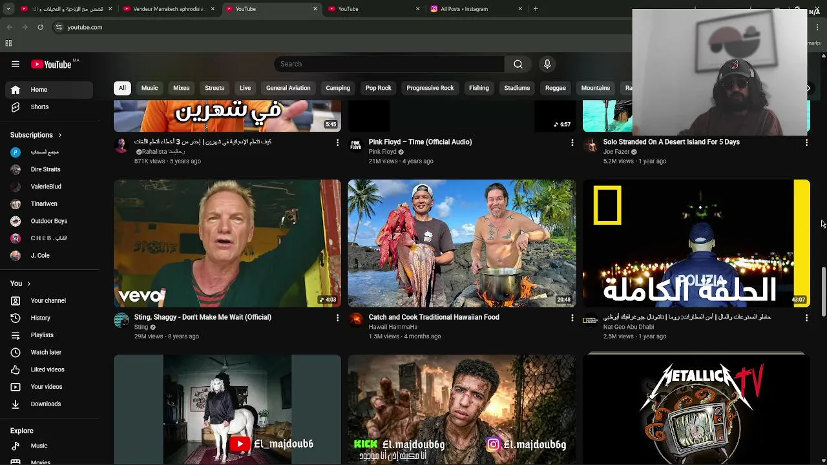Click the YouTube logo

click(50, 64)
